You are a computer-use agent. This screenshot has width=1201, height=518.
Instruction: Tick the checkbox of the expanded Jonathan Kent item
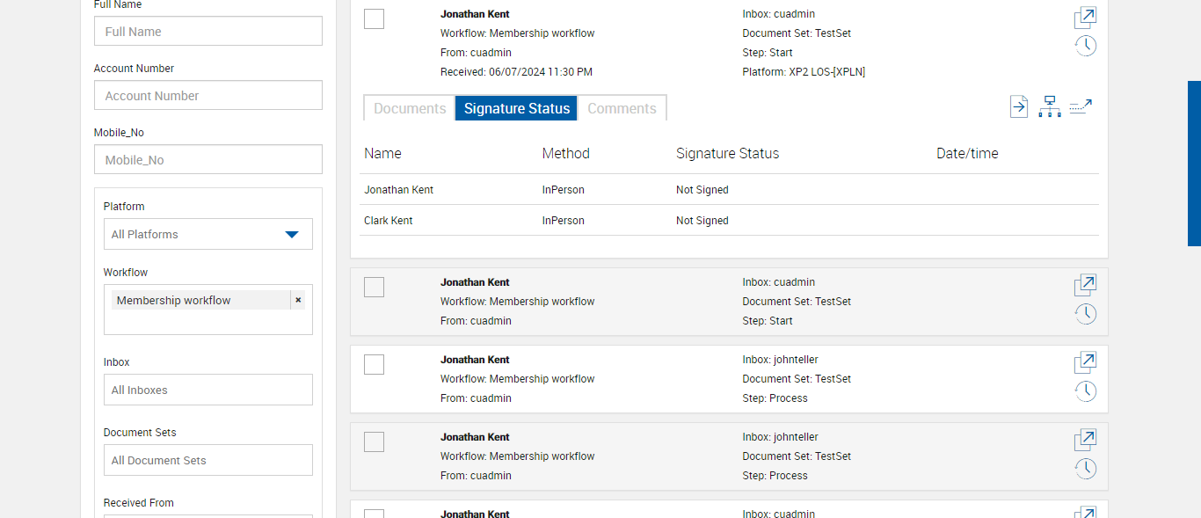coord(374,18)
